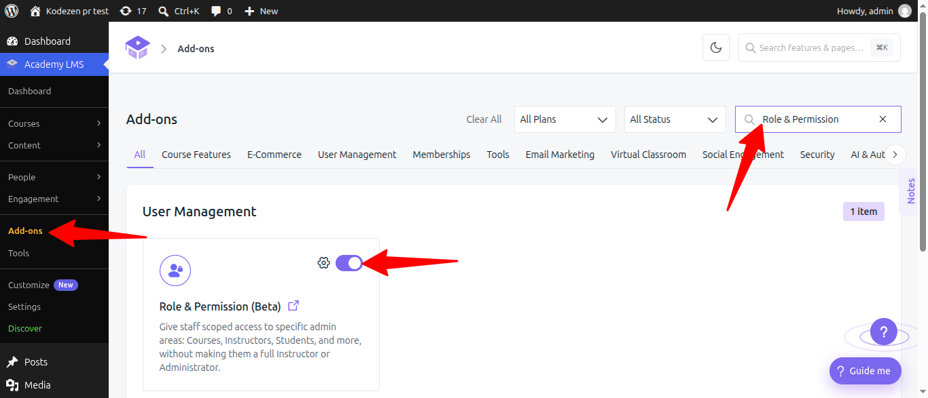This screenshot has width=928, height=398.
Task: Open Kodezen pr test site home
Action: click(x=69, y=11)
